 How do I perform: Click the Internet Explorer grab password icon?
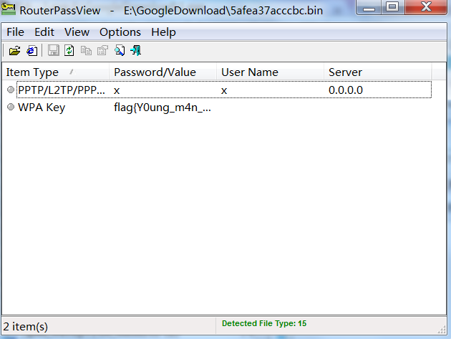click(x=31, y=51)
